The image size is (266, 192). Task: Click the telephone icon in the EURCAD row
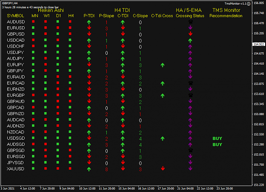(x=191, y=83)
